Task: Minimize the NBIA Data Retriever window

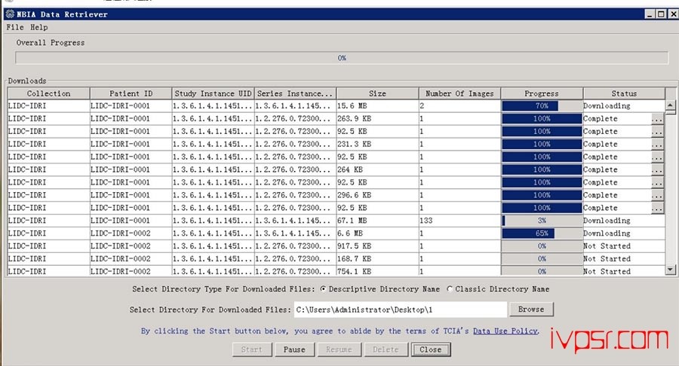Action: point(650,14)
